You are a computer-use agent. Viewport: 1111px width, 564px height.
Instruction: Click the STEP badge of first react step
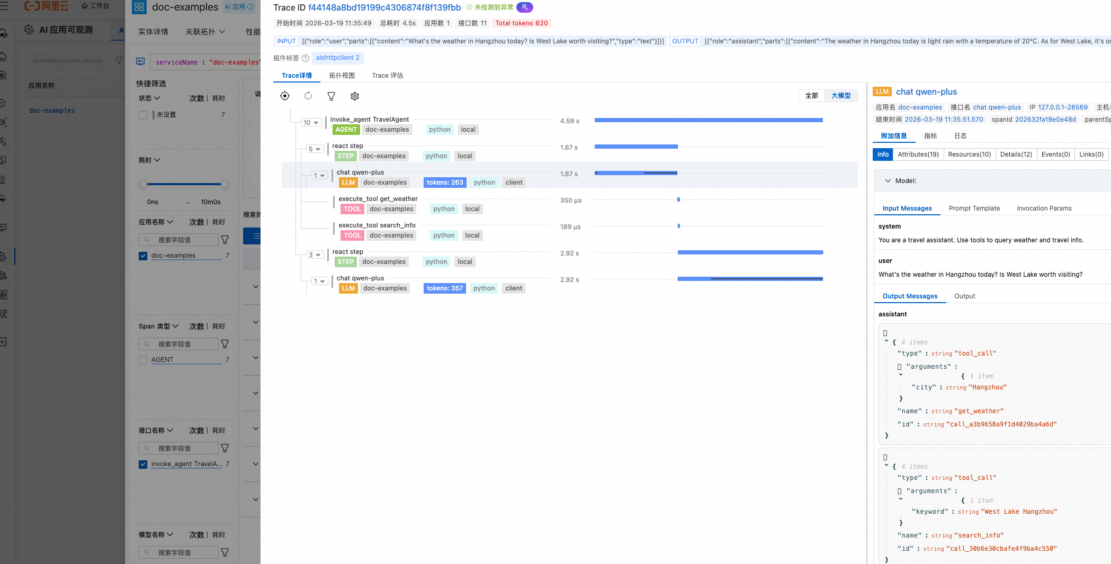(346, 156)
